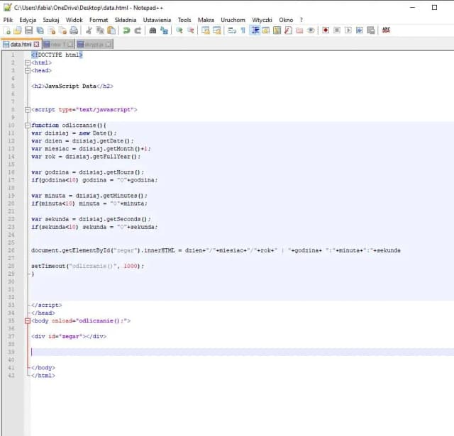
Task: Print the document using the printer icon
Action: (x=74, y=30)
